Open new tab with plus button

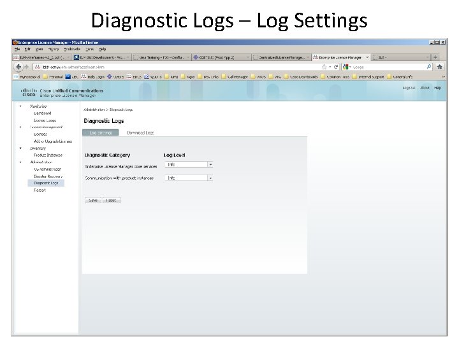coord(435,57)
